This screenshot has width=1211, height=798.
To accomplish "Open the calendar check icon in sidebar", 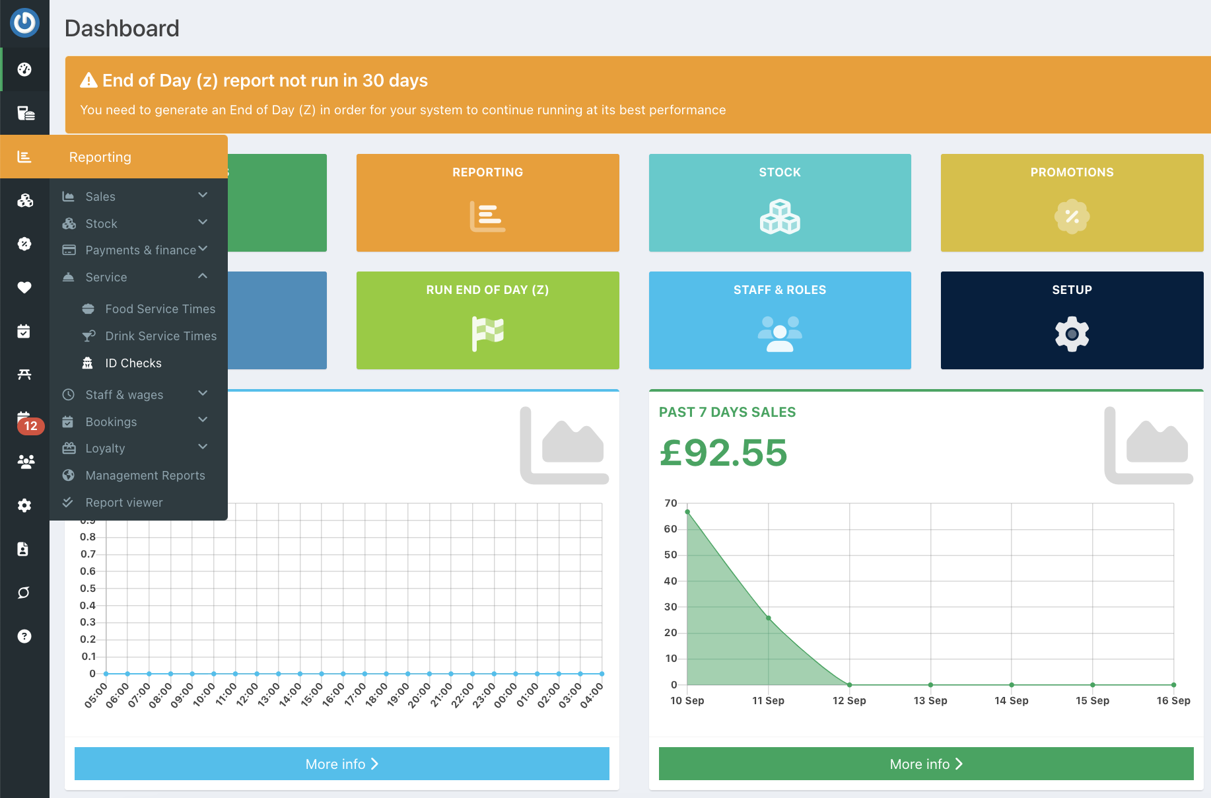I will point(24,331).
